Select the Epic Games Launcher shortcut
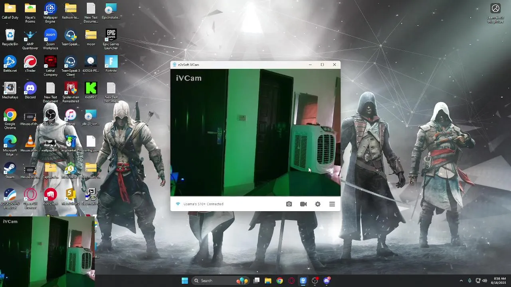The height and width of the screenshot is (287, 511). 111,40
